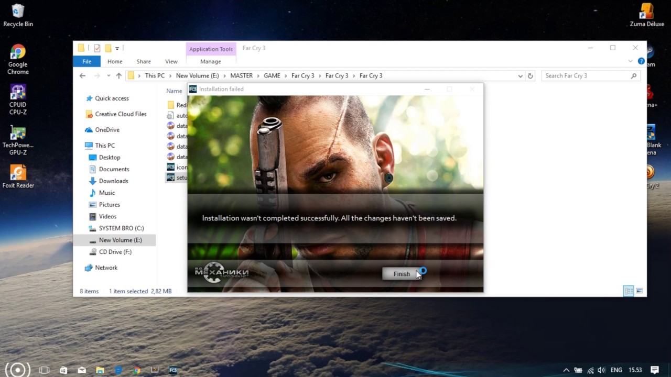Open Pictures in the navigation pane

(109, 205)
